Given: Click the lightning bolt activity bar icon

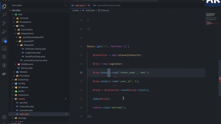Looking at the screenshot, I should point(4,65).
